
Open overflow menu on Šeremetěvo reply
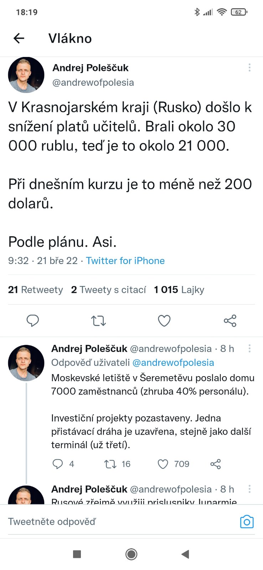249,348
